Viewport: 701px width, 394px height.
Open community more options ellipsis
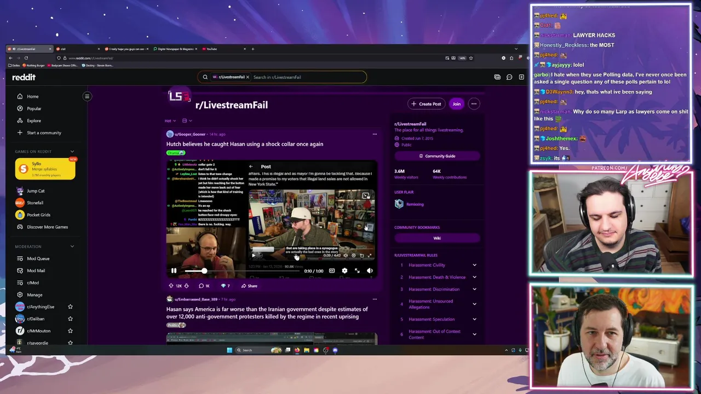tap(474, 104)
